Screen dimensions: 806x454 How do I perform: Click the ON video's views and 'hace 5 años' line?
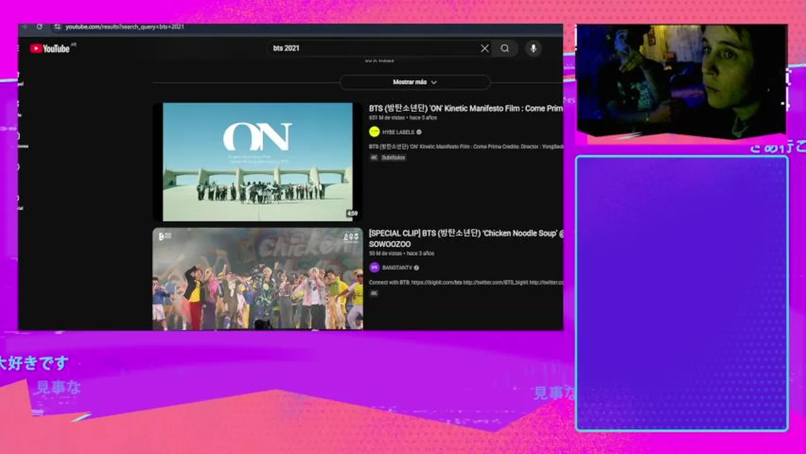[x=402, y=118]
